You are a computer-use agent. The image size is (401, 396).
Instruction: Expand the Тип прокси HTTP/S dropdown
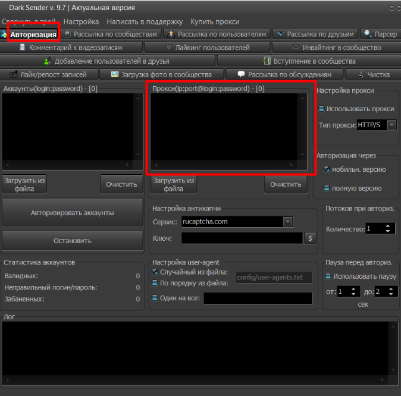pyautogui.click(x=391, y=125)
